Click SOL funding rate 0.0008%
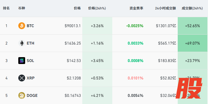This screenshot has height=104, width=208. point(135,61)
